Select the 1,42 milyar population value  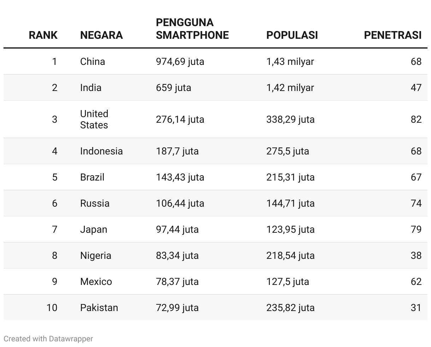point(290,87)
